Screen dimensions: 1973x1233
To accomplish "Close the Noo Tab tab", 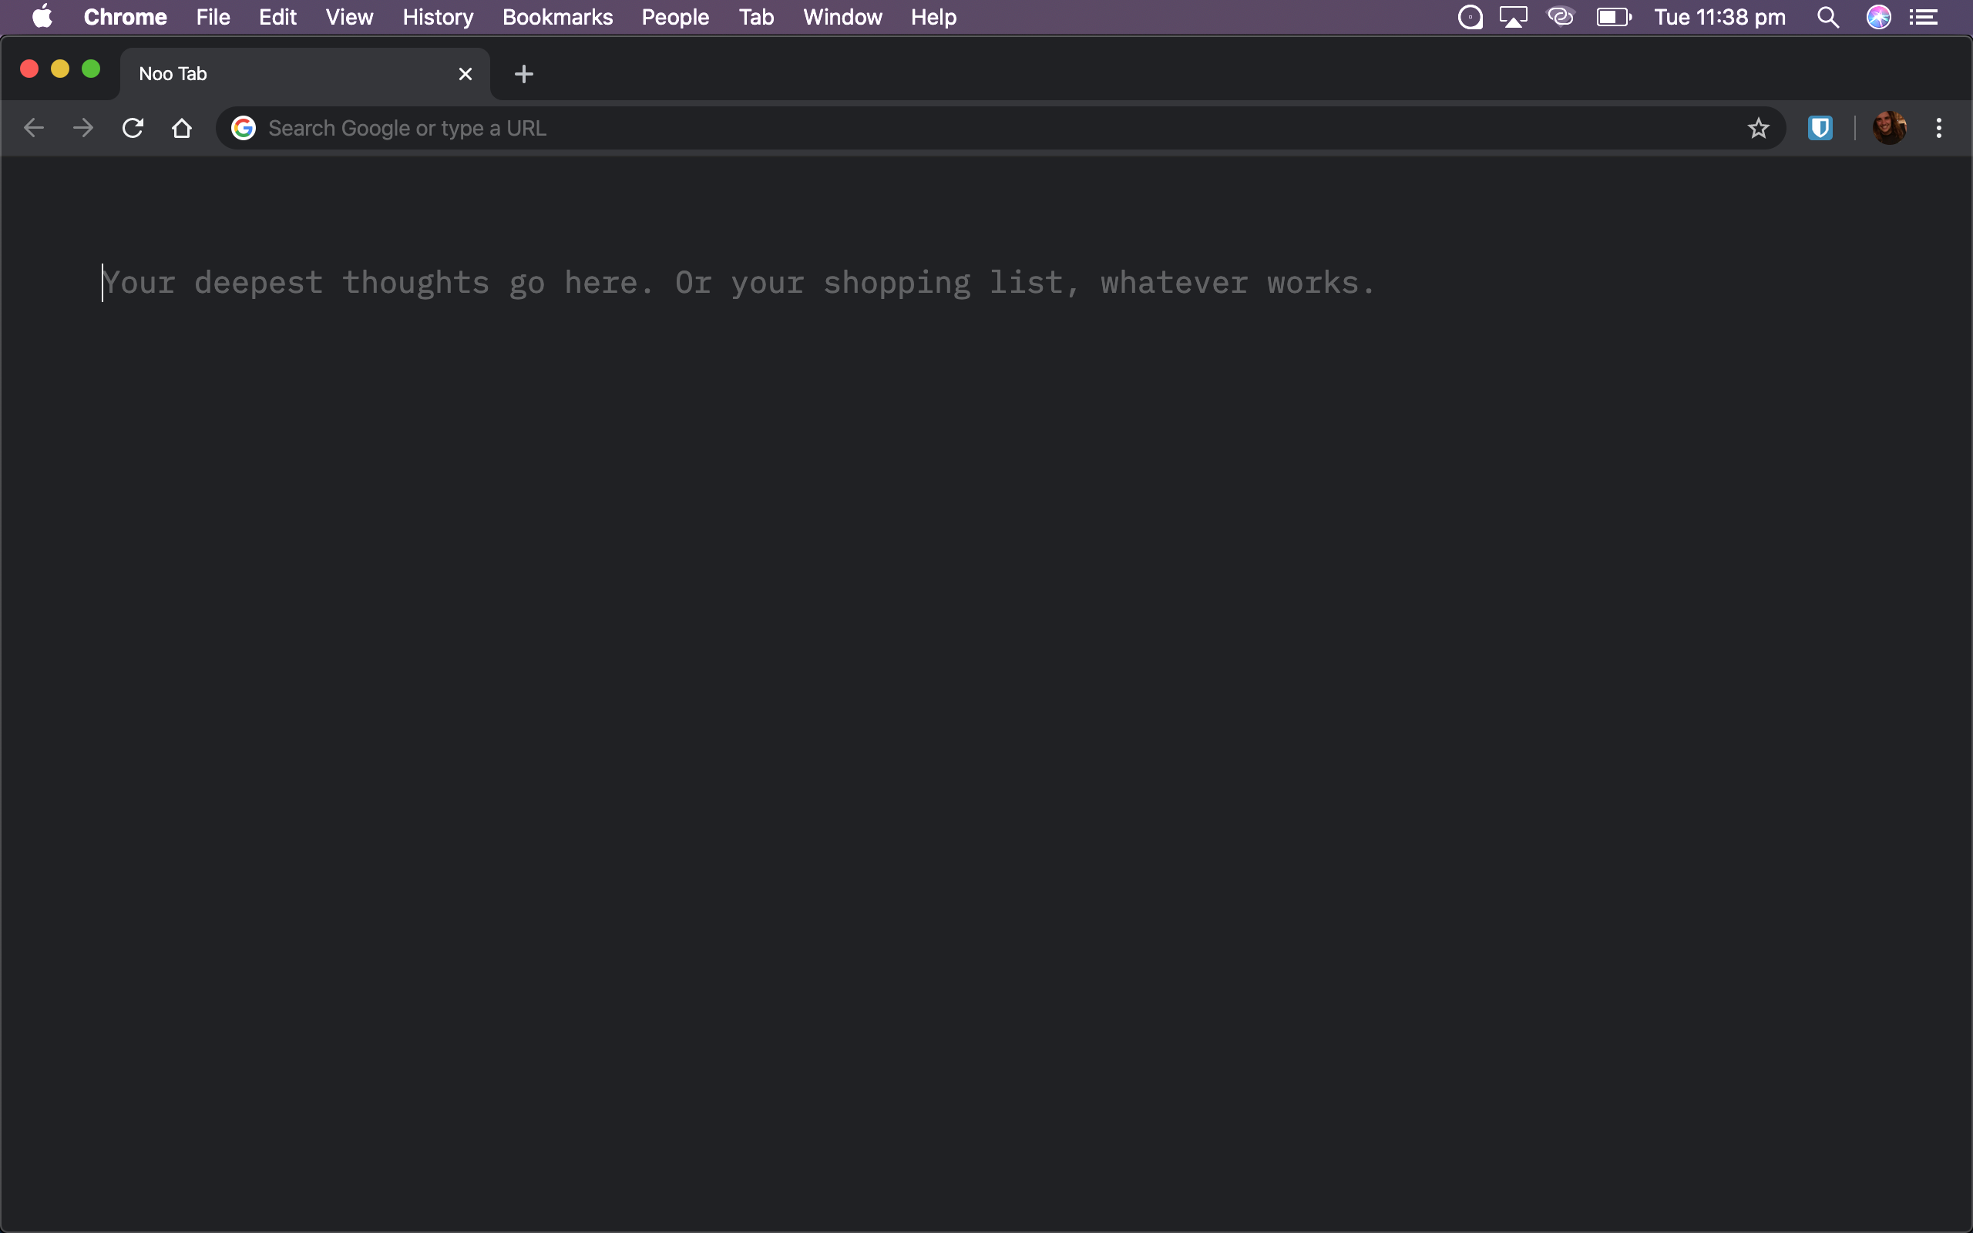I will pos(466,74).
